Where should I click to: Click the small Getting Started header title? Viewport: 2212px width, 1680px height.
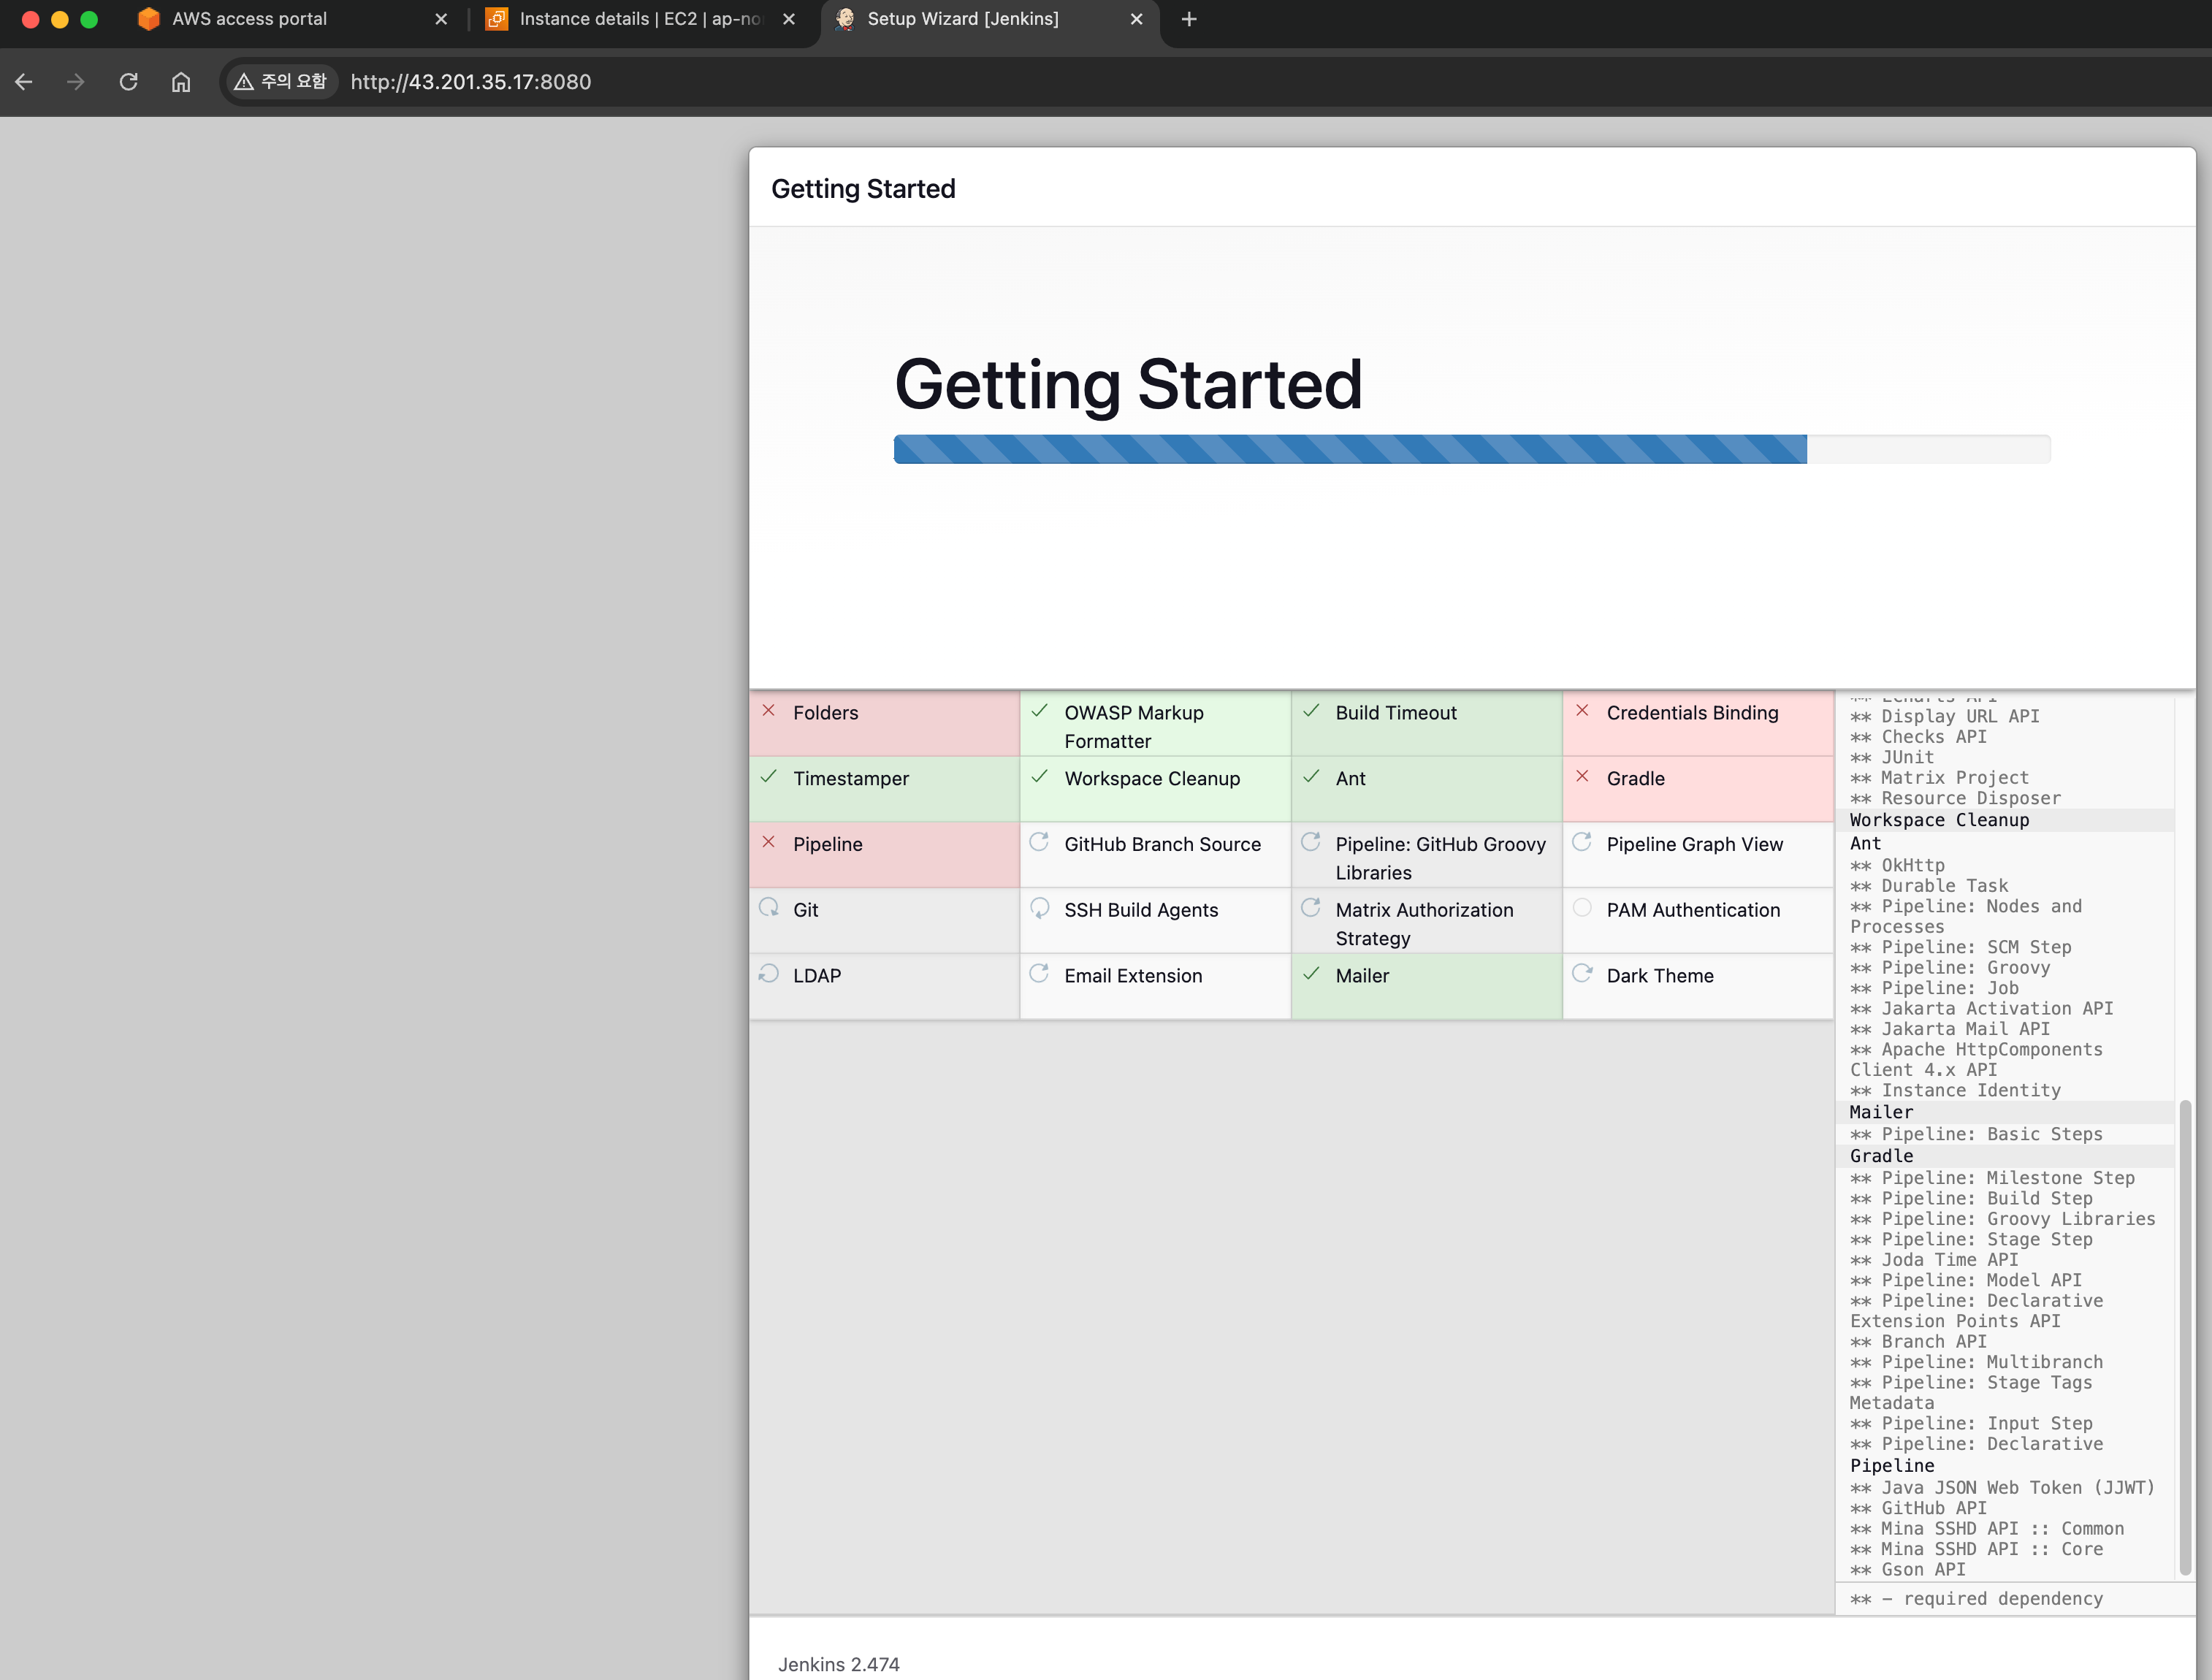863,189
